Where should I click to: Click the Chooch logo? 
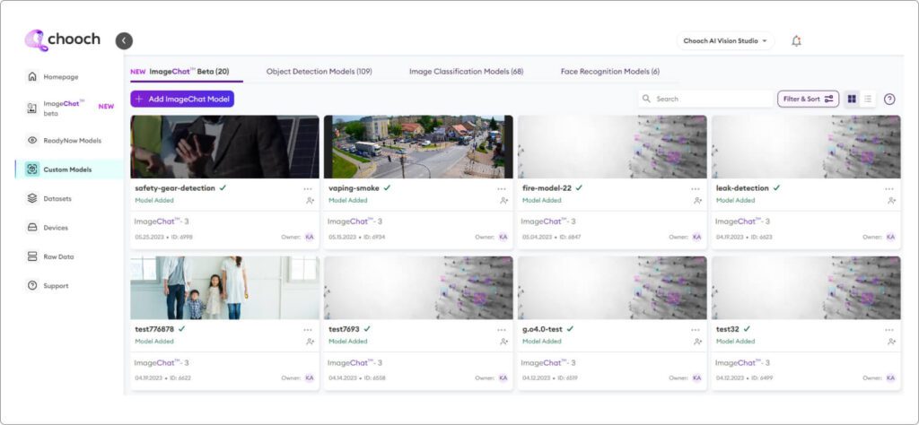point(62,39)
